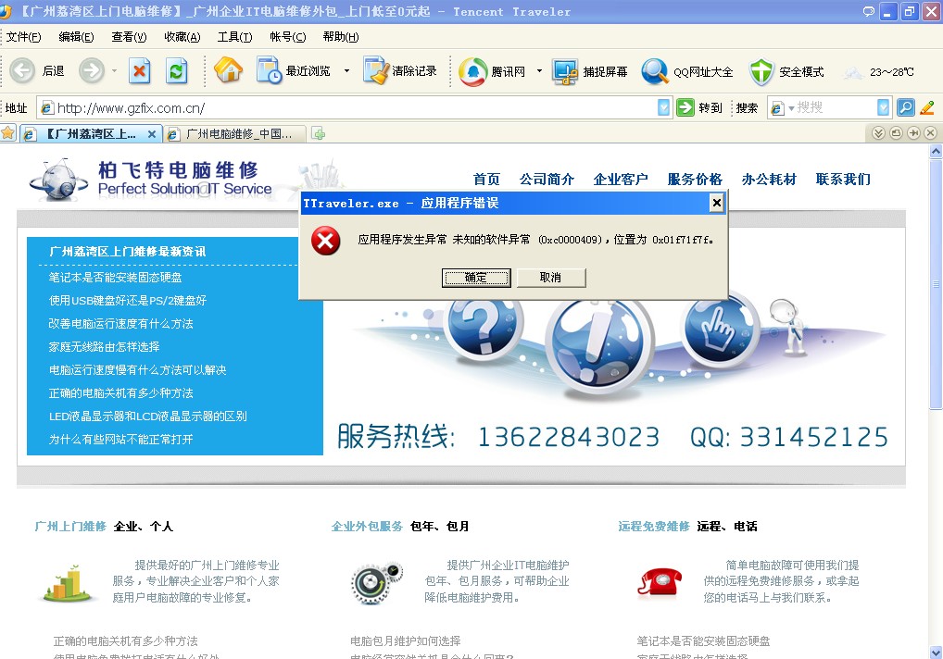943x659 pixels.
Task: Expand the search engine selector icon
Action: (x=781, y=108)
